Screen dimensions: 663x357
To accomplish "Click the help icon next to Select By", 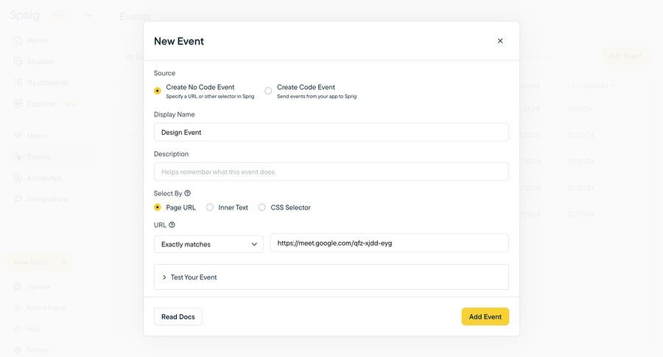I will coord(188,193).
